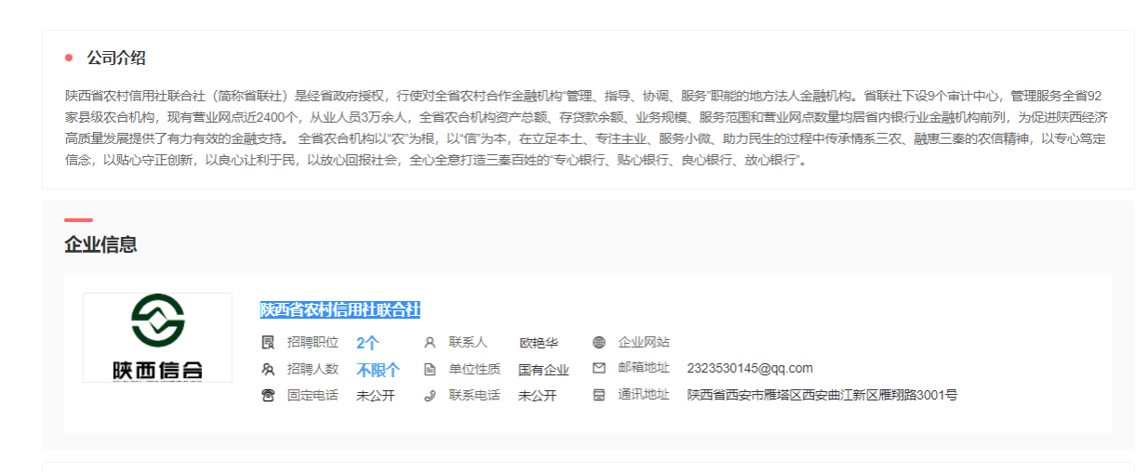Click the 通讯地址 label
Image resolution: width=1148 pixels, height=472 pixels.
click(x=644, y=395)
